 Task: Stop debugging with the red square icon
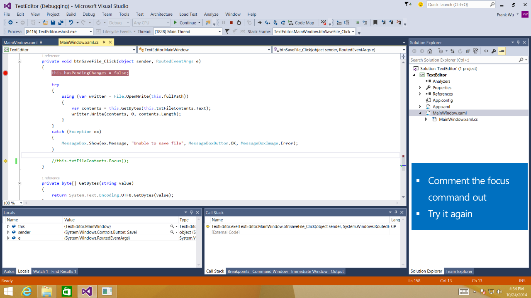[x=231, y=23]
